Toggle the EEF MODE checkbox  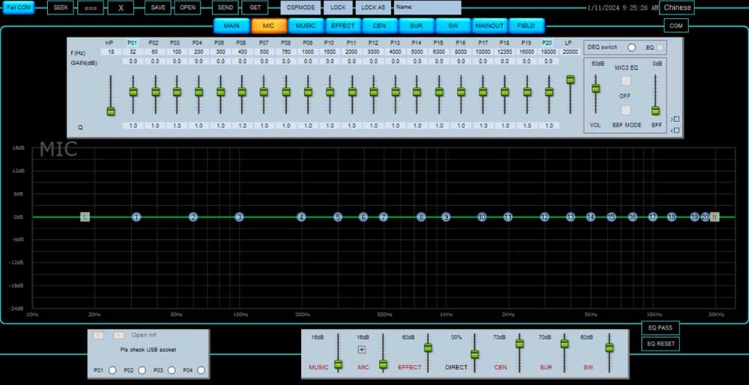(625, 110)
